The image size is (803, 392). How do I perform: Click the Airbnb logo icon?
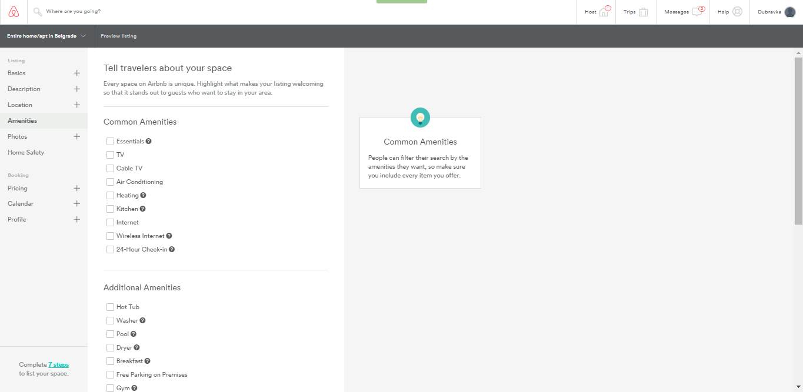click(x=14, y=12)
